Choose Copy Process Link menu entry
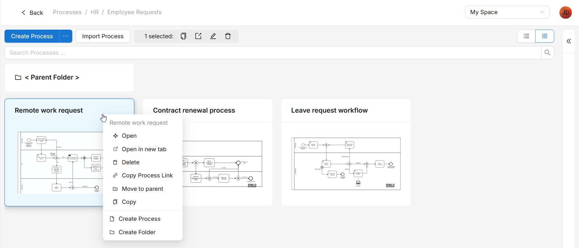The height and width of the screenshot is (248, 579). pyautogui.click(x=143, y=175)
